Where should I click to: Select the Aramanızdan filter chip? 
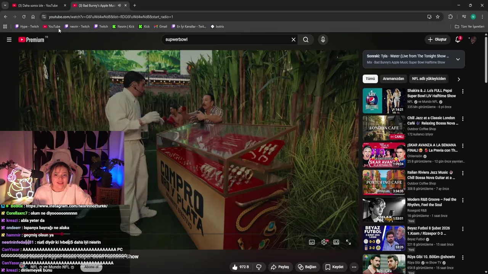coord(393,79)
